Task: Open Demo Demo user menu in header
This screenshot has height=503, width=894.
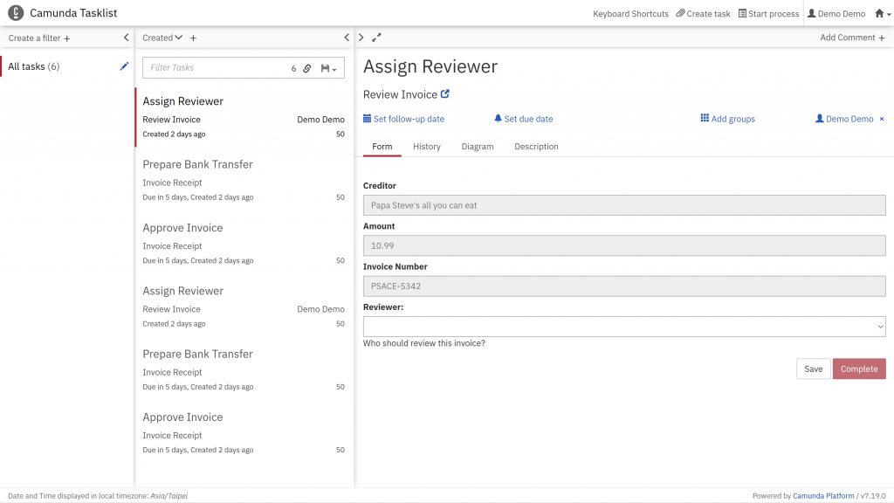Action: tap(836, 14)
